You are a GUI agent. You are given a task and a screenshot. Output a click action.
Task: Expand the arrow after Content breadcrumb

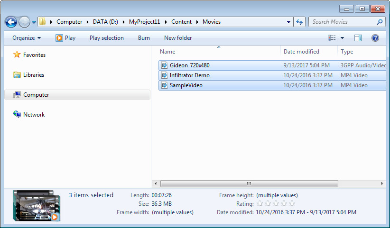coord(197,22)
